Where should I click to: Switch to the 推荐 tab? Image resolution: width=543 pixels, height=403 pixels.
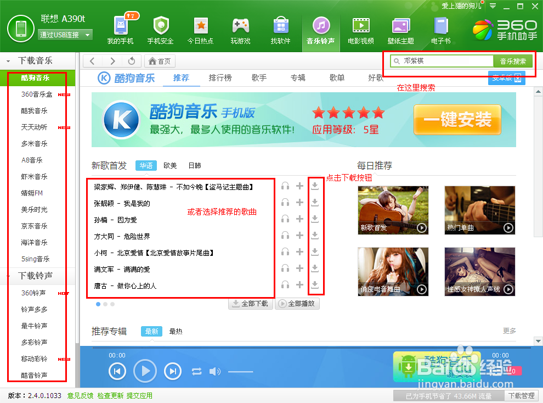(181, 78)
